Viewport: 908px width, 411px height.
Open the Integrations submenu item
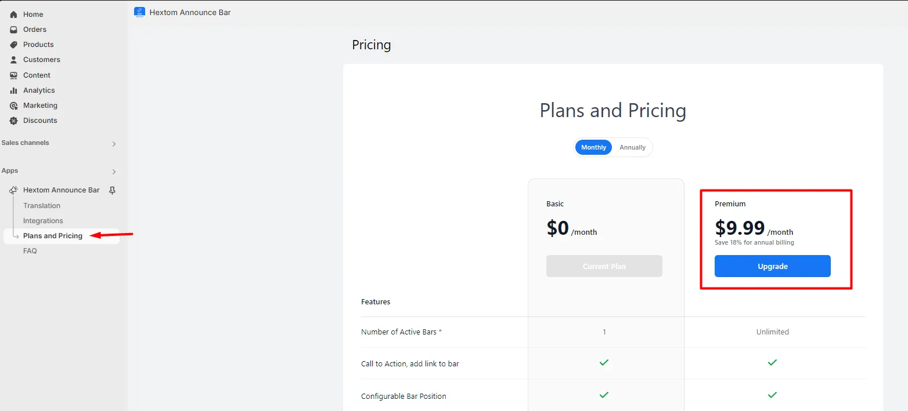click(x=43, y=221)
